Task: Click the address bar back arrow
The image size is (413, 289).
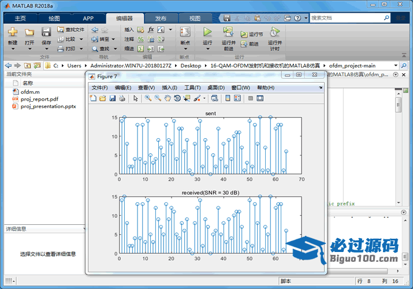Action: tap(8, 65)
